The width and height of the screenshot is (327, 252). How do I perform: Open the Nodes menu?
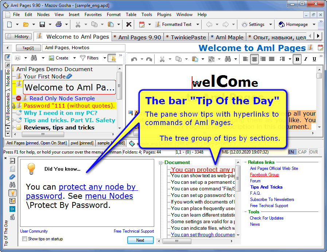coord(43,14)
